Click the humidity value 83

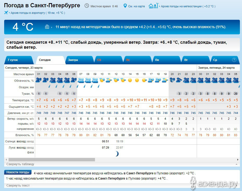(x=236, y=135)
